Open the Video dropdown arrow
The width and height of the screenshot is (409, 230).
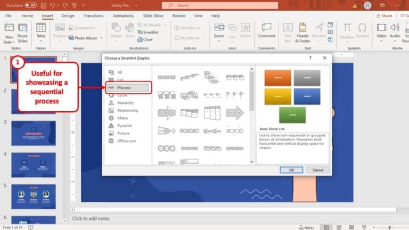point(381,41)
